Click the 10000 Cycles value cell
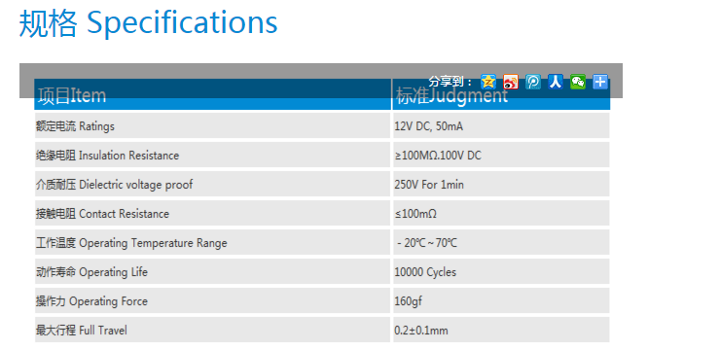The image size is (720, 350). [501, 272]
